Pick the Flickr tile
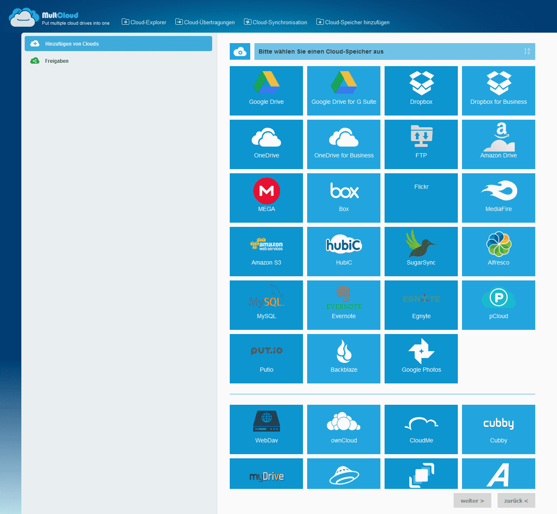The width and height of the screenshot is (557, 514). pyautogui.click(x=421, y=198)
